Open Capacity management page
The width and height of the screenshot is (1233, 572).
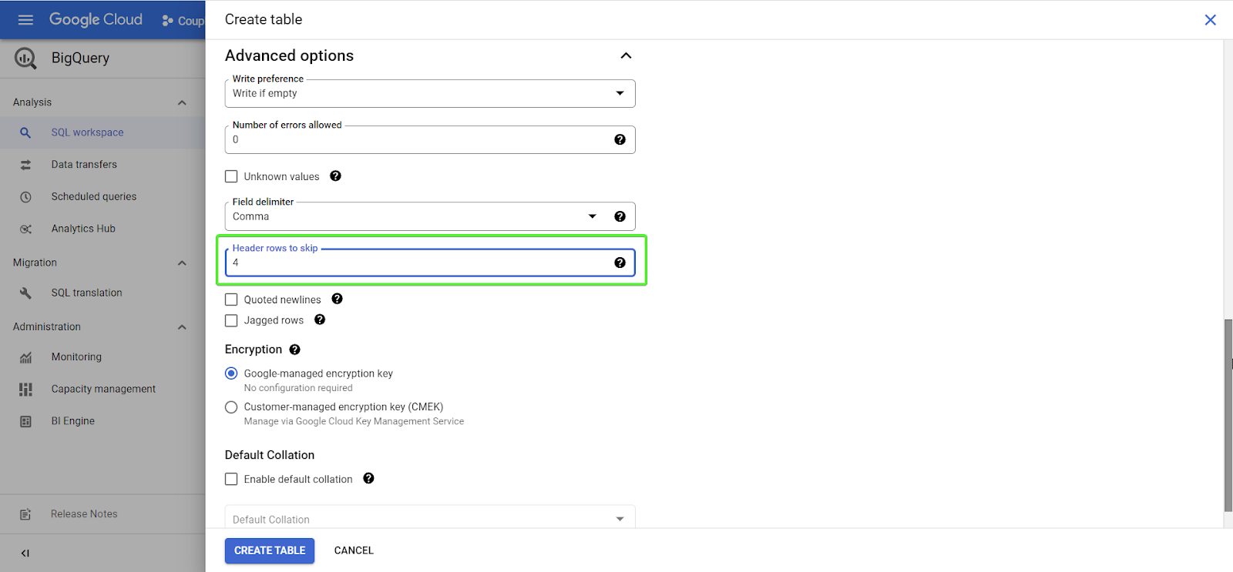pos(102,390)
